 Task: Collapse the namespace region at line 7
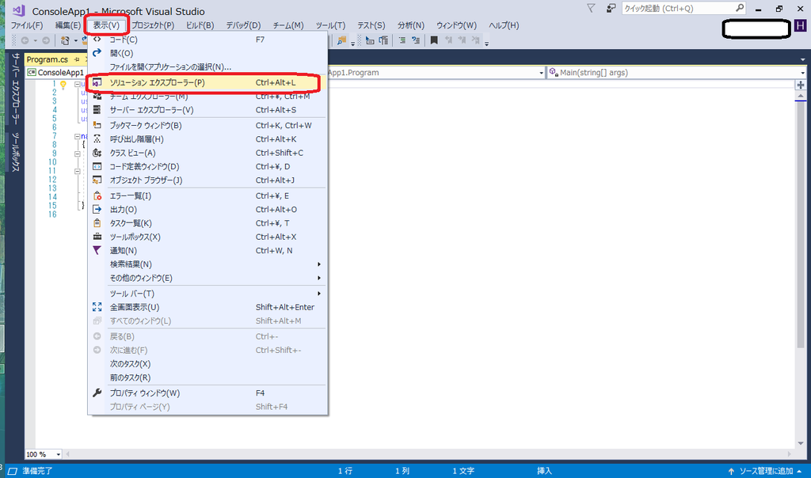coord(77,136)
